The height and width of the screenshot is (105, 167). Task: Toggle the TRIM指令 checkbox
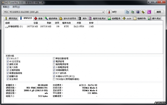click(54, 79)
